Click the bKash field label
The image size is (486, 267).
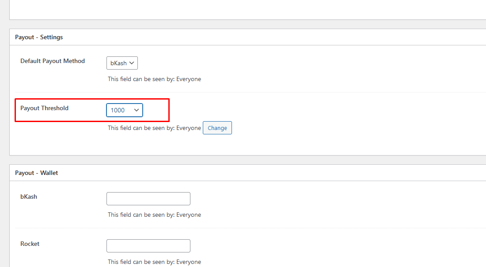pos(29,197)
